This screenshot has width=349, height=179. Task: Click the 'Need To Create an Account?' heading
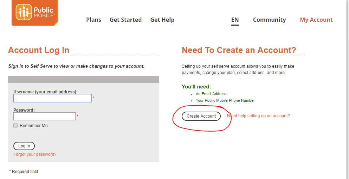(x=239, y=50)
